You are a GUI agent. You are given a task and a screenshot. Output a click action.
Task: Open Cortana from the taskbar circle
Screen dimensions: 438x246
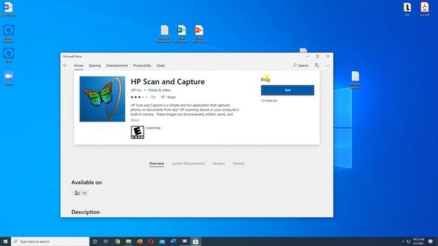[x=94, y=241]
